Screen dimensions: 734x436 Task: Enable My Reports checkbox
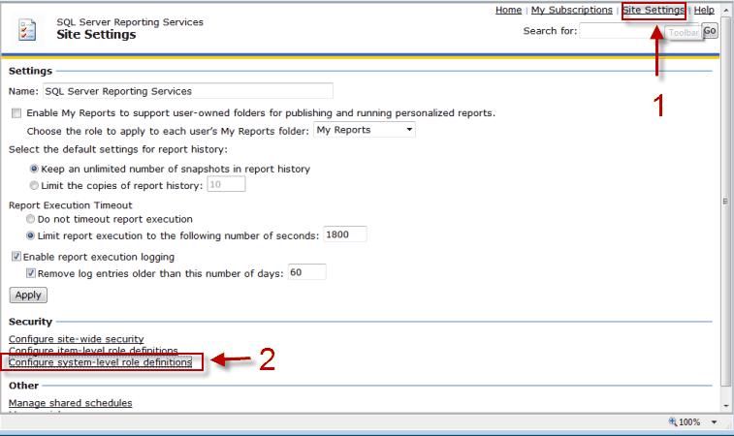16,112
